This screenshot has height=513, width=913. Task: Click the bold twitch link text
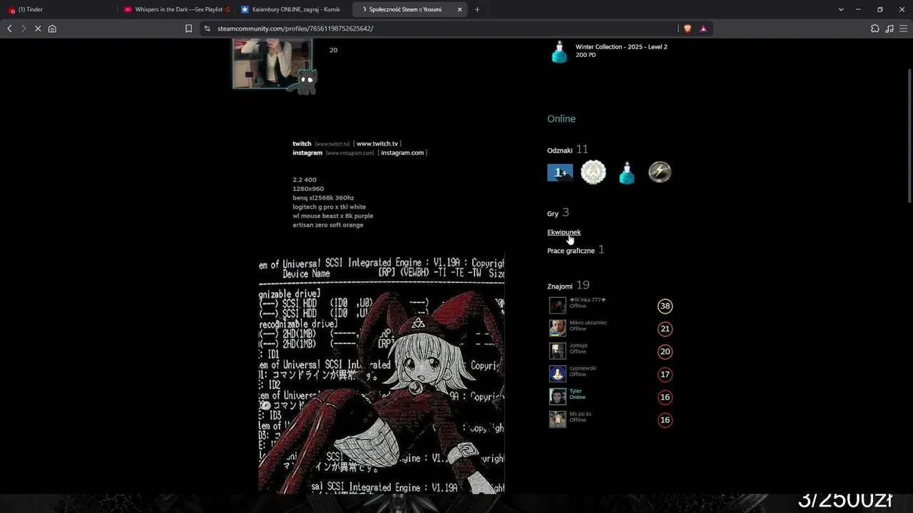pyautogui.click(x=302, y=144)
